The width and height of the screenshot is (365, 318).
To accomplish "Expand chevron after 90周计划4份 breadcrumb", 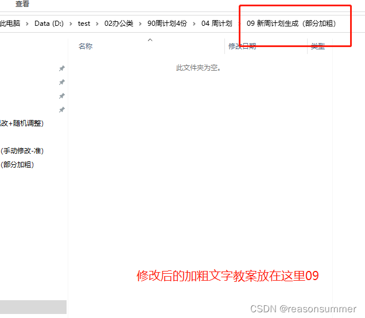I will click(194, 24).
